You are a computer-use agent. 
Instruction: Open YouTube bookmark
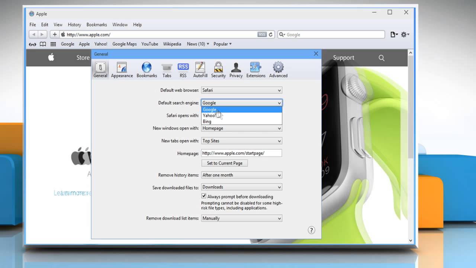point(150,44)
